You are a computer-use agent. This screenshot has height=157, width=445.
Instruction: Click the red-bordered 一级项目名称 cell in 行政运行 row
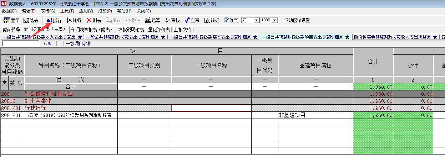211,108
